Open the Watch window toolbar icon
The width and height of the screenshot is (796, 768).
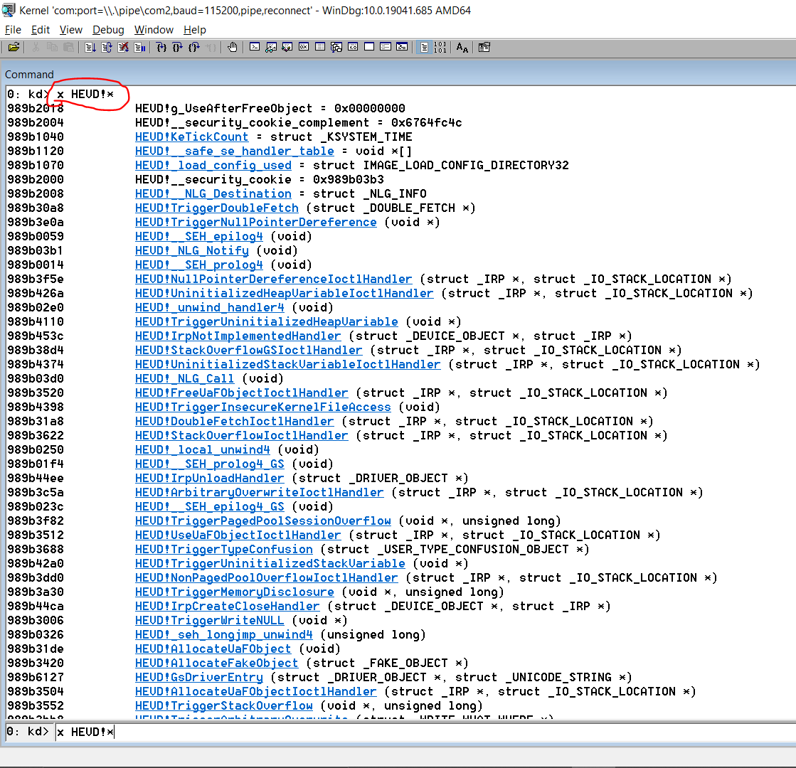(271, 48)
